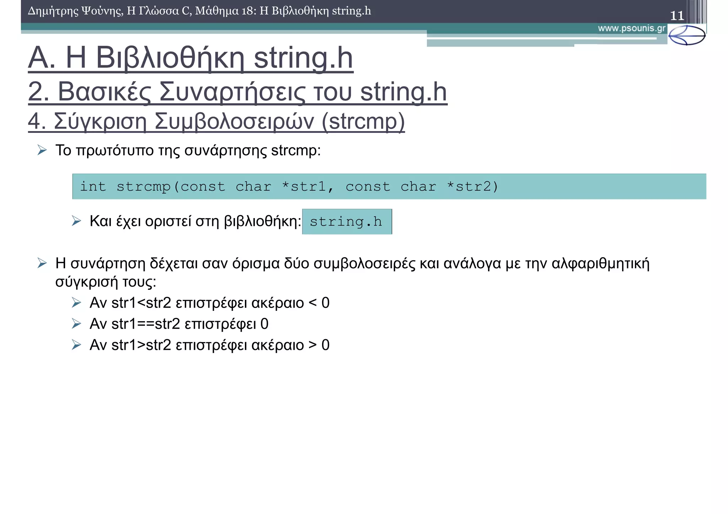
Task: Click the arrow bullet before 'Και έχει οριστεί'
Action: (76, 221)
